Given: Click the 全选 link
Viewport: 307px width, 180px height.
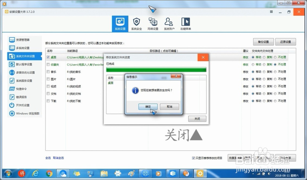Looking at the screenshot, I should tap(48, 158).
